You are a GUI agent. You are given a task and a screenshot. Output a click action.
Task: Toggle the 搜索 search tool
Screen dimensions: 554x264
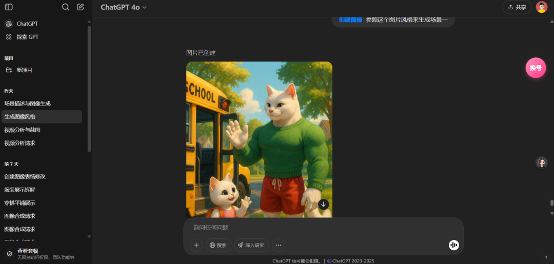[219, 245]
